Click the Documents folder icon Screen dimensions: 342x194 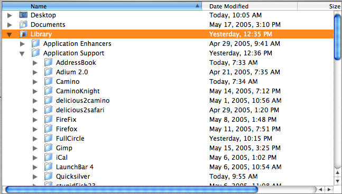[23, 24]
